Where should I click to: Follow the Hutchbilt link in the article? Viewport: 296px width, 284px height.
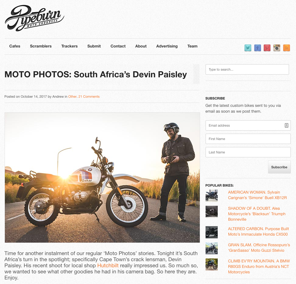point(108,265)
